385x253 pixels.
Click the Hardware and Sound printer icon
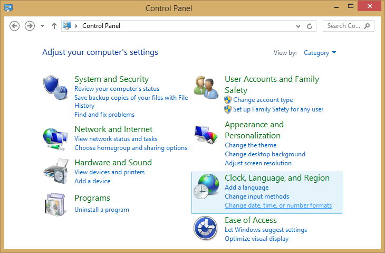[x=55, y=170]
